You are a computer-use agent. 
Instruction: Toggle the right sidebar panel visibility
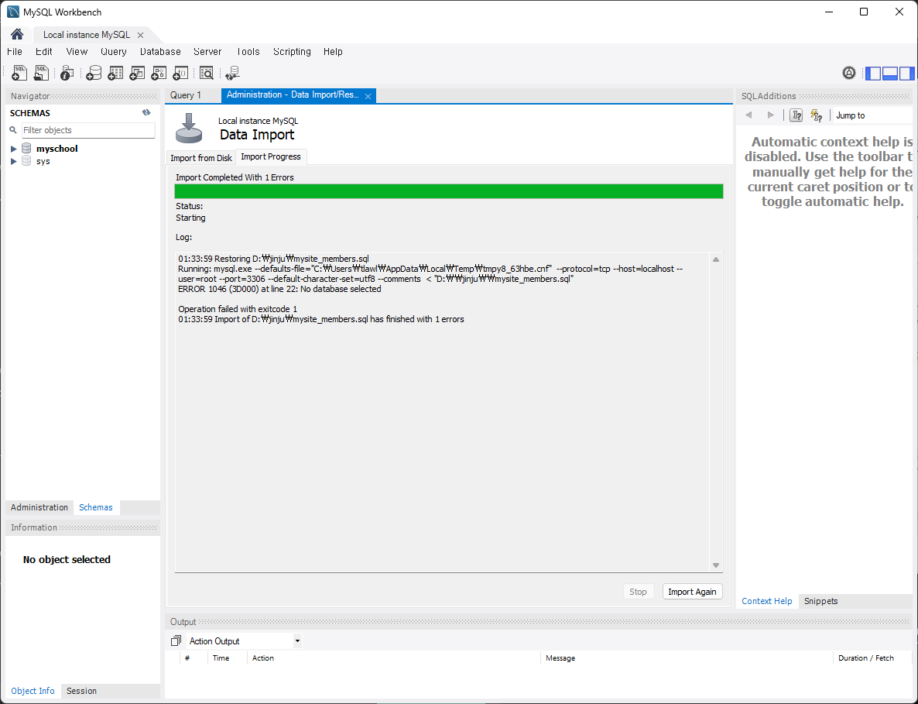coord(906,74)
